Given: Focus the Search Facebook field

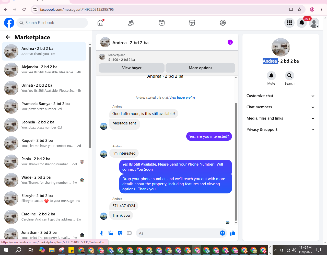Looking at the screenshot, I should (52, 23).
